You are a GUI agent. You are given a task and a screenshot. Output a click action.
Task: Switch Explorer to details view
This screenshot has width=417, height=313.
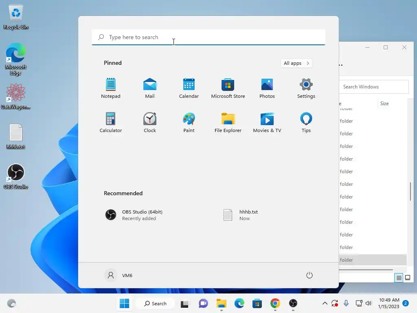(399, 278)
